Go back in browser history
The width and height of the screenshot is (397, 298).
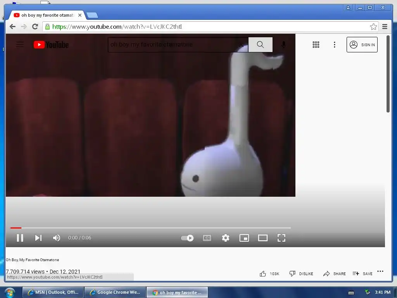pyautogui.click(x=12, y=27)
